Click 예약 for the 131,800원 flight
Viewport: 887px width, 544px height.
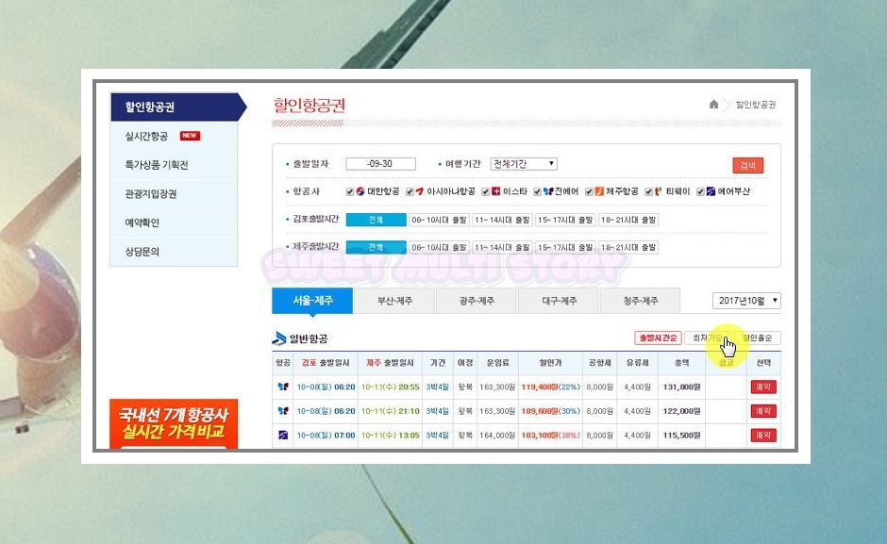[763, 387]
